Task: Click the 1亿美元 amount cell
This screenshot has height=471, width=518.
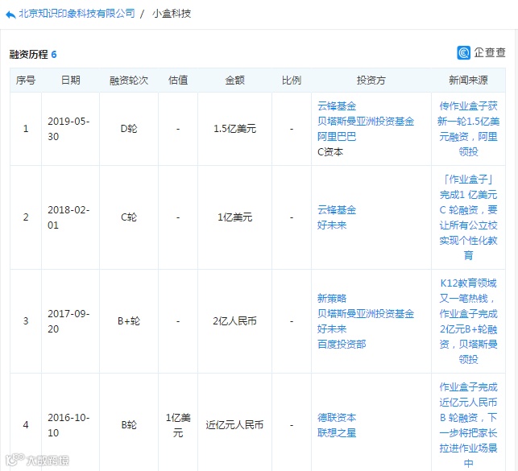Action: [235, 217]
